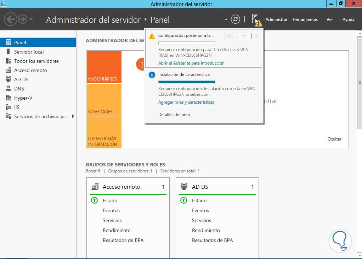Click the AD DS tile header
The image size is (362, 259).
coord(217,187)
